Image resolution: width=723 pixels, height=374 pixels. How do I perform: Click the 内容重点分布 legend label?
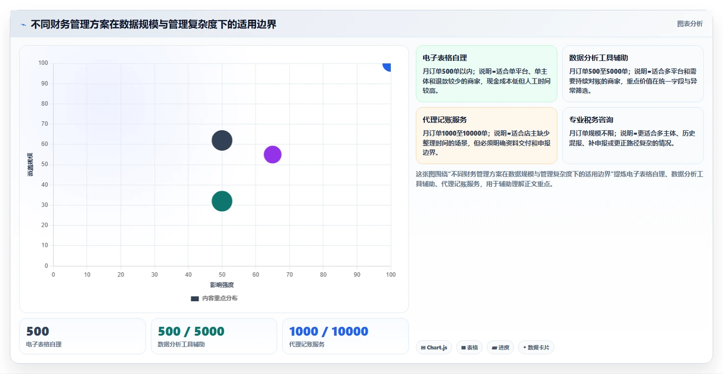220,298
